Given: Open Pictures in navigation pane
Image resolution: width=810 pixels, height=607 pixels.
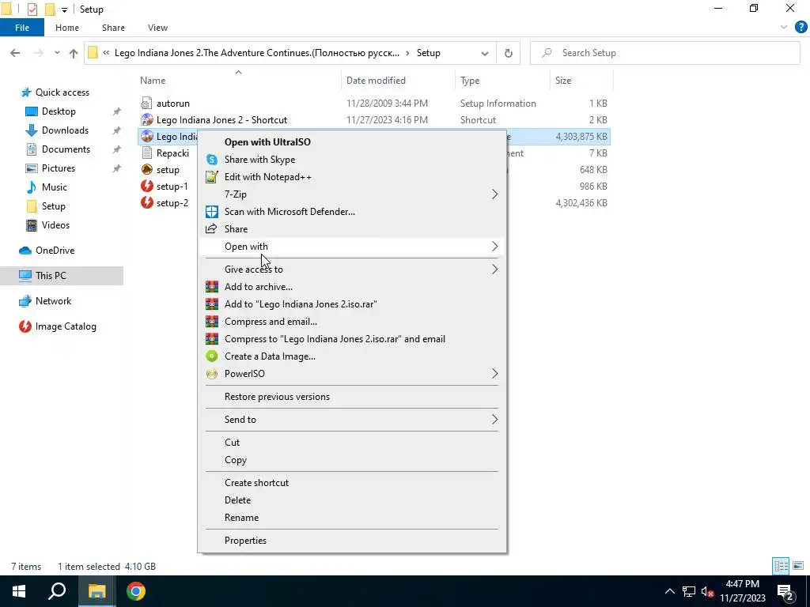Looking at the screenshot, I should [58, 168].
